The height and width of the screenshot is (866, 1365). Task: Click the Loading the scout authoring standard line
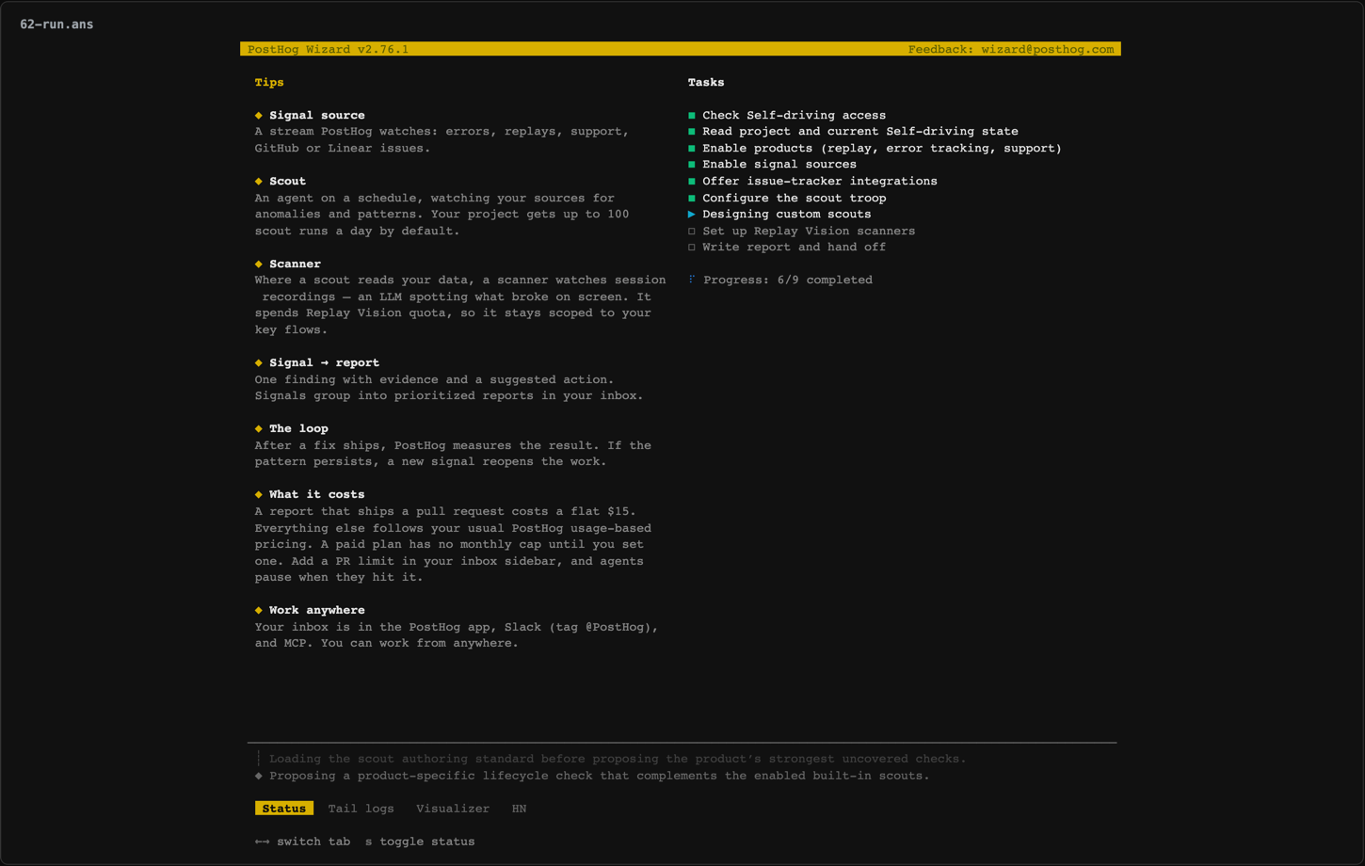point(618,760)
